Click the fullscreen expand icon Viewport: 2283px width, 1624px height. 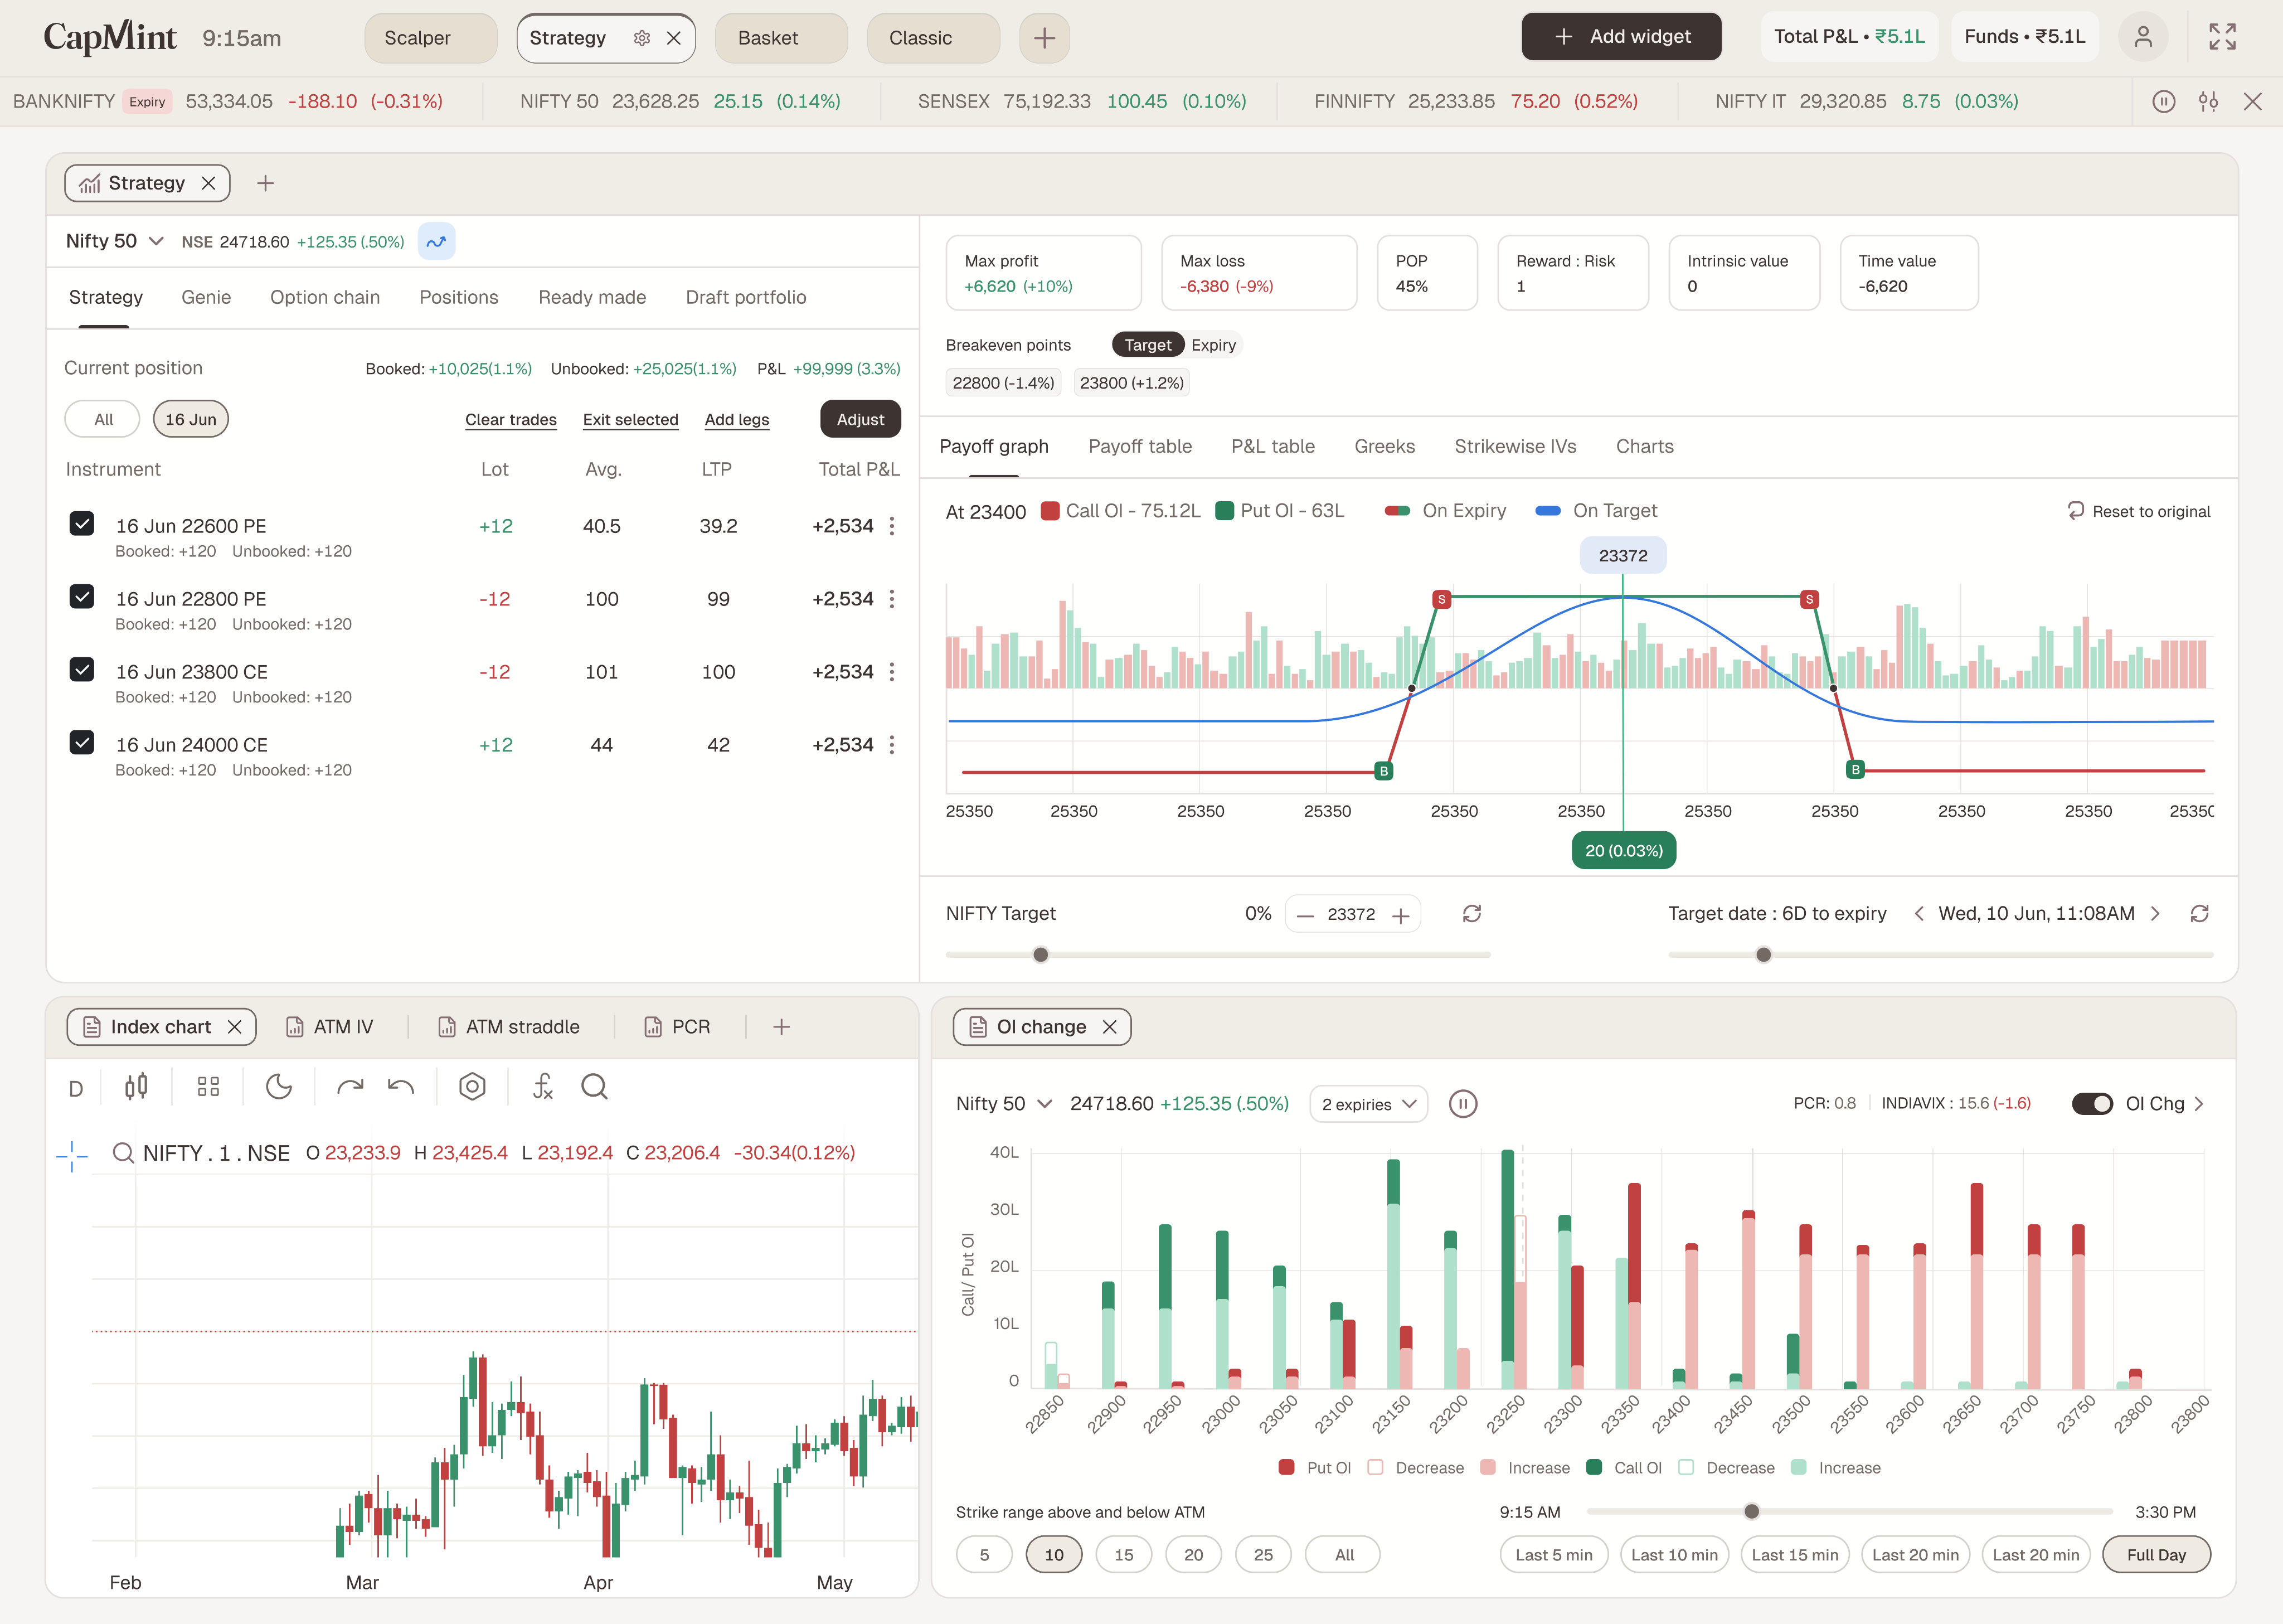[2222, 37]
